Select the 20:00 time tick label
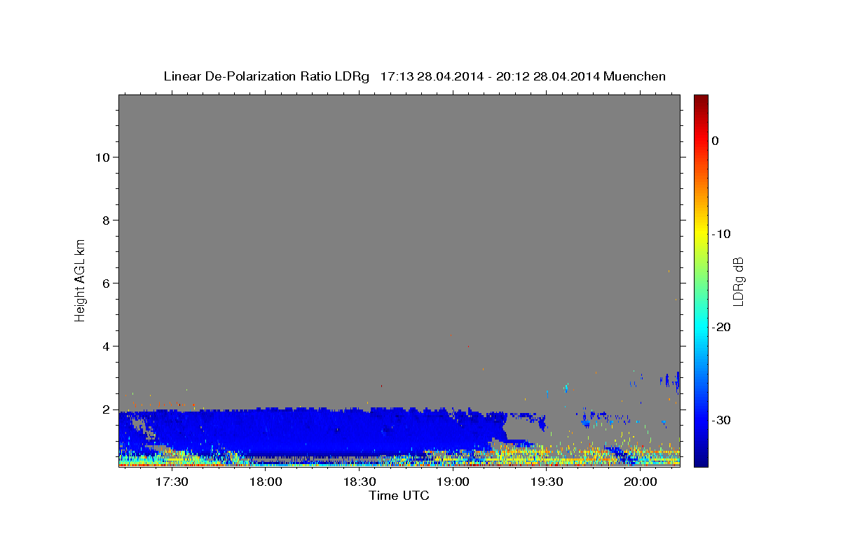The width and height of the screenshot is (841, 560). [x=641, y=482]
